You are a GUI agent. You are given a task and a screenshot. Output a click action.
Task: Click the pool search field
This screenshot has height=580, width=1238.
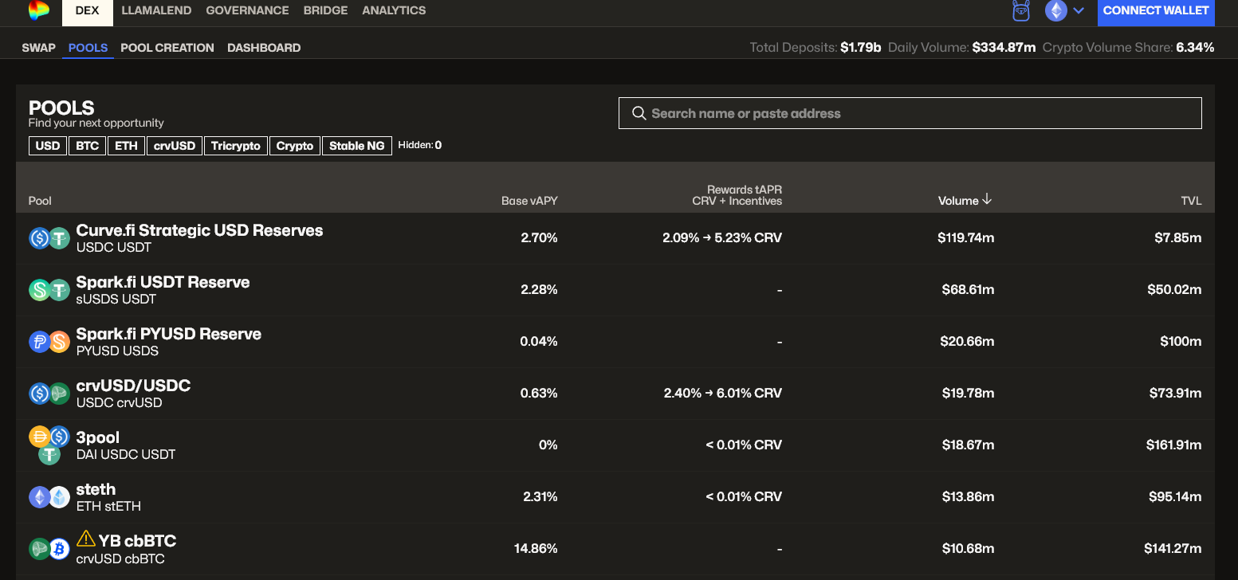point(910,113)
